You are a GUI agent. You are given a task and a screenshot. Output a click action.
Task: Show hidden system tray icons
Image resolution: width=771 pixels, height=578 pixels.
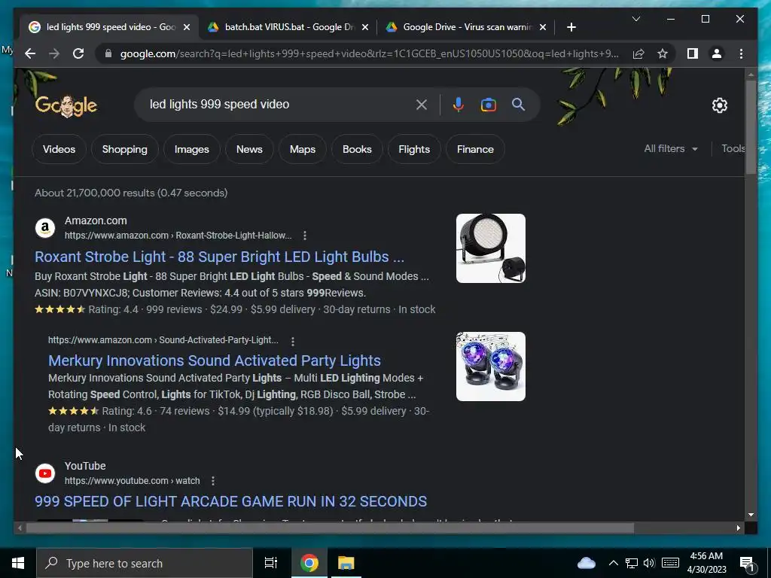pos(613,563)
